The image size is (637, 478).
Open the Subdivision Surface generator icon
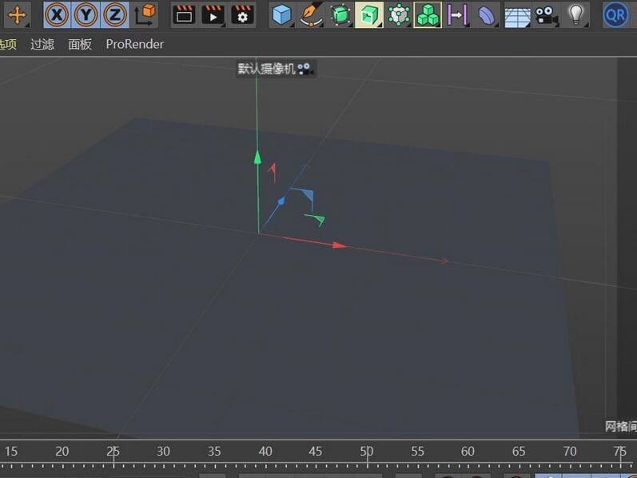[x=340, y=14]
